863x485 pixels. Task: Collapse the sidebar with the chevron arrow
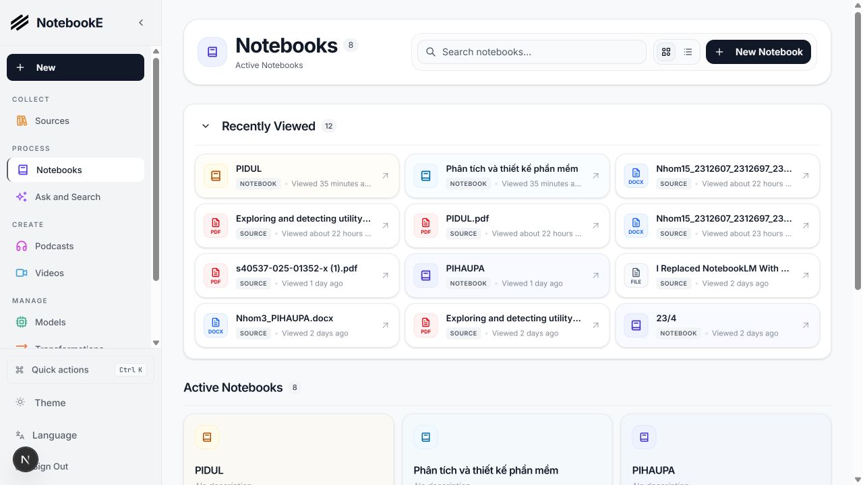point(141,22)
